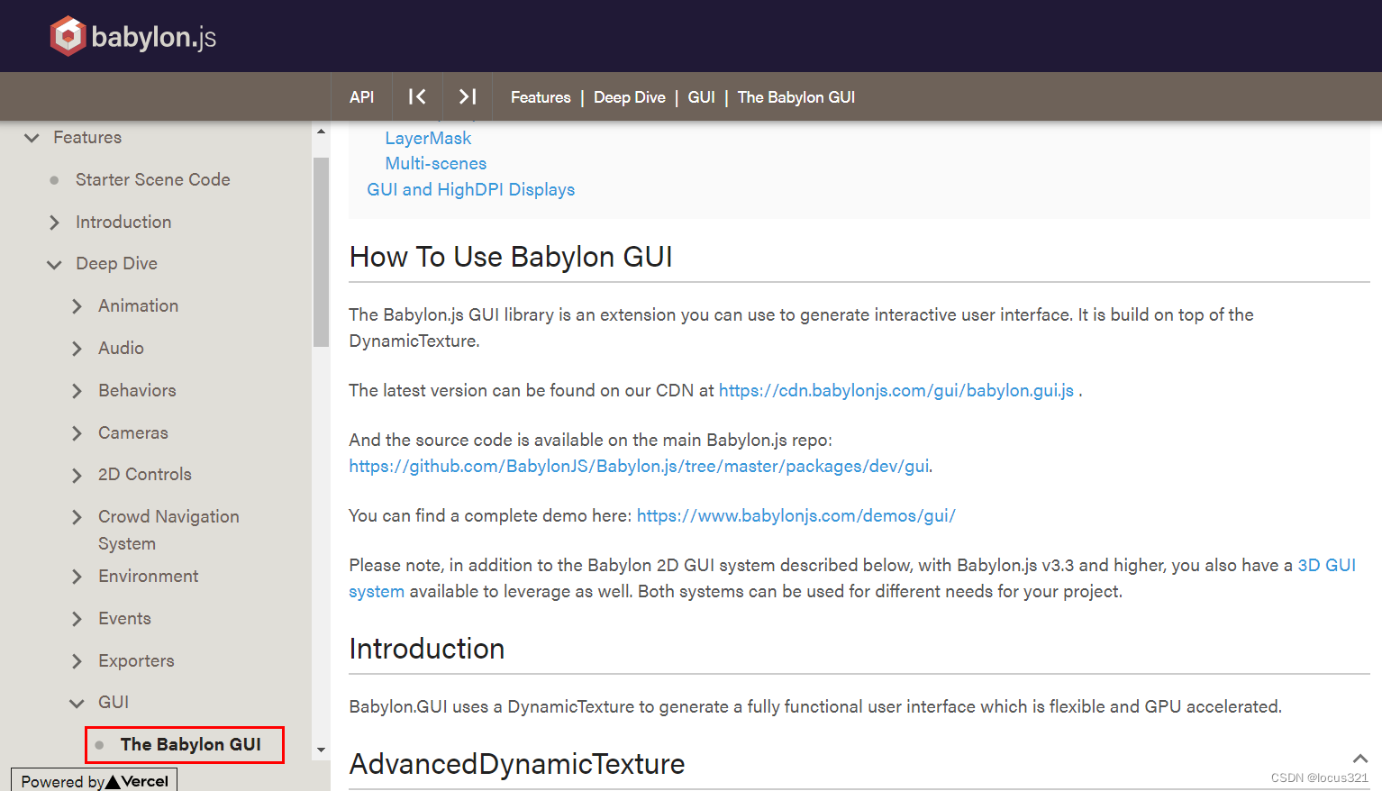The image size is (1382, 791).
Task: Expand the Audio chevron
Action: coord(77,349)
